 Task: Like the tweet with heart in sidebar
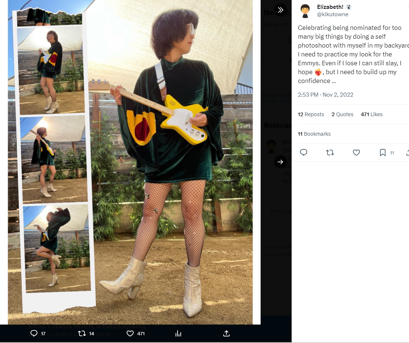point(356,152)
